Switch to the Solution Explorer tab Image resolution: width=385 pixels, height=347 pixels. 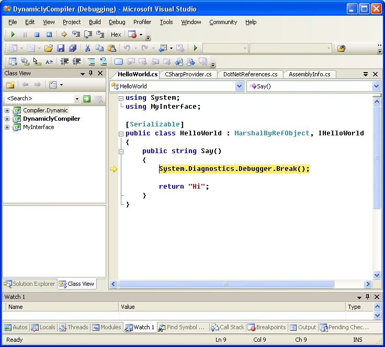coord(29,284)
